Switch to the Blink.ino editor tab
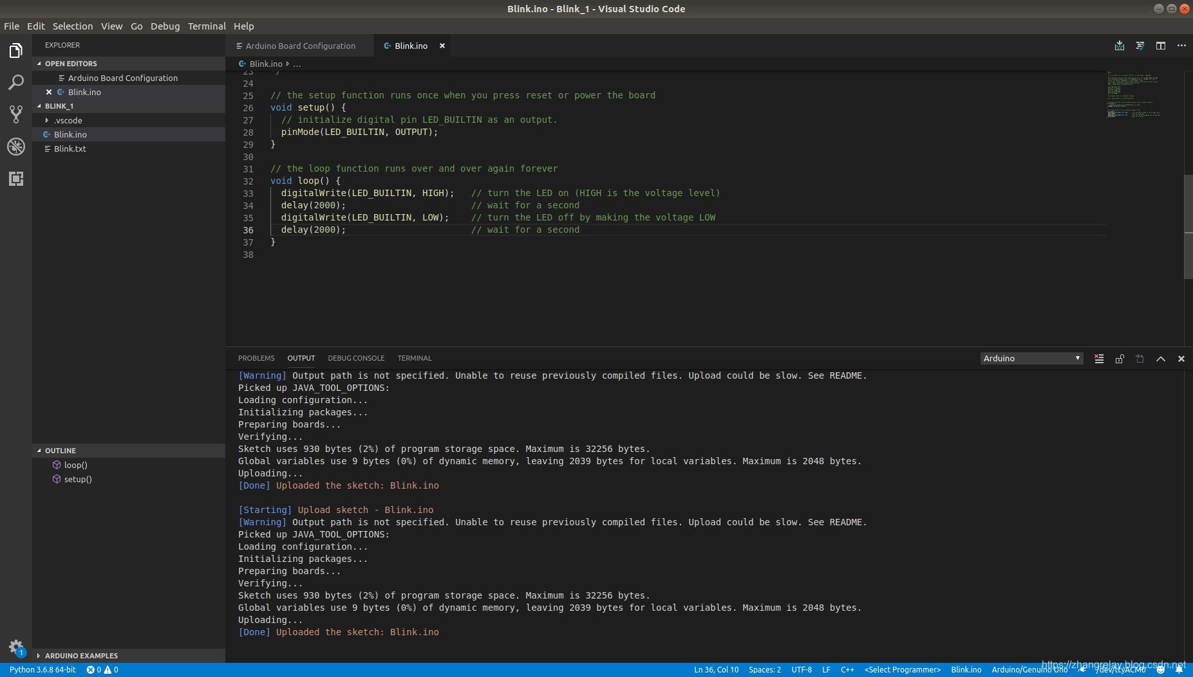The width and height of the screenshot is (1193, 677). [411, 46]
